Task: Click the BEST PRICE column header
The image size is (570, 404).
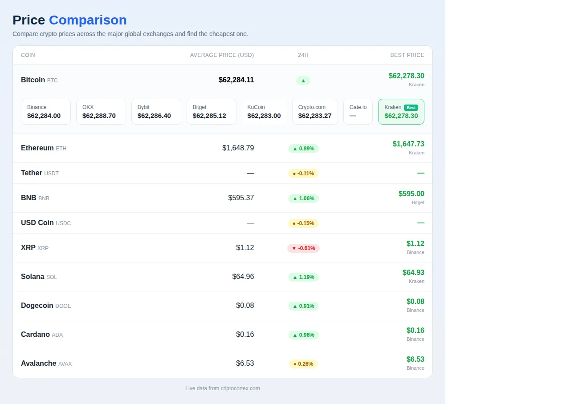Action: click(x=407, y=55)
